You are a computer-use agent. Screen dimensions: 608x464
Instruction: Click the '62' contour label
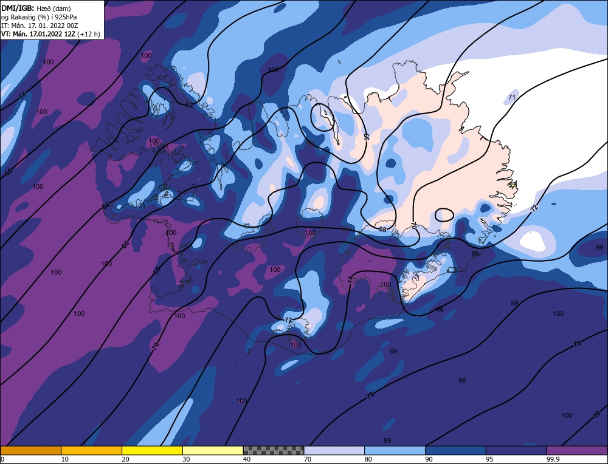click(x=189, y=105)
